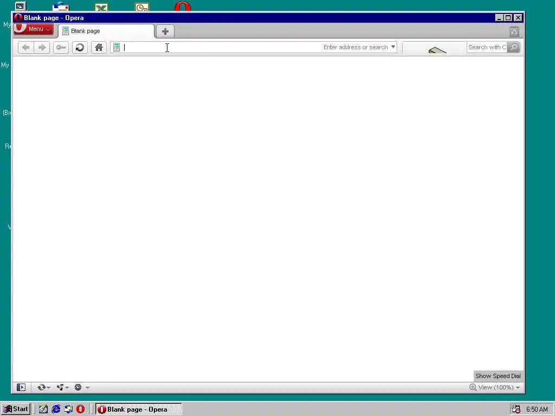555x416 pixels.
Task: Select the Excel desktop icon behind Opera
Action: (101, 7)
